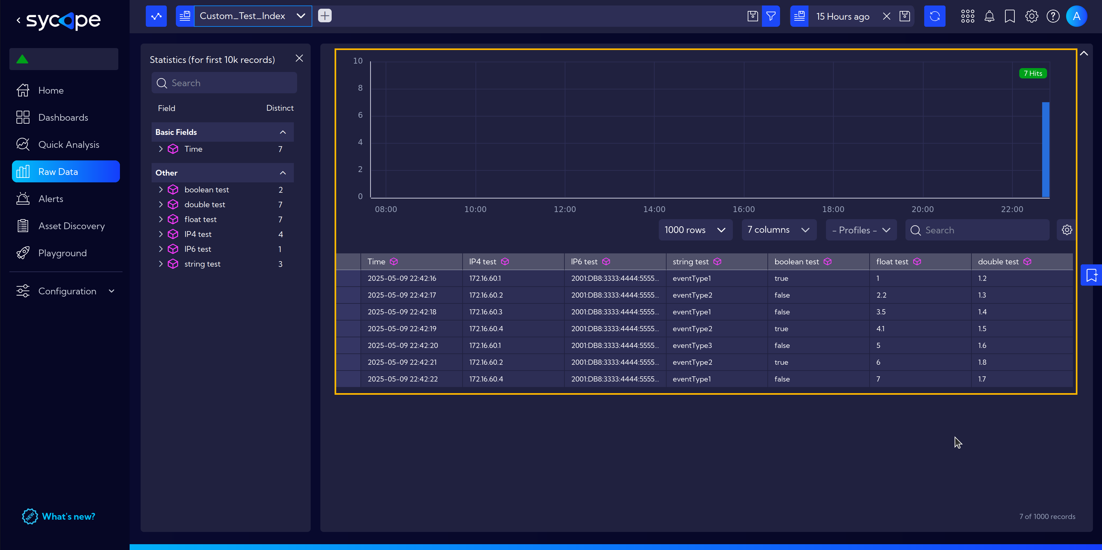Expand the float test field
The width and height of the screenshot is (1102, 550).
tap(161, 219)
